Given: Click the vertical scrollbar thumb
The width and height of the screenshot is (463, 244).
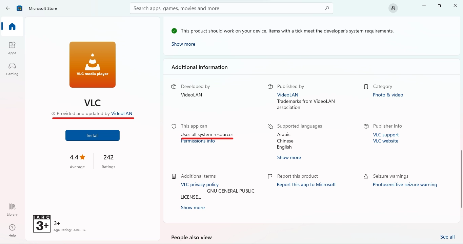Looking at the screenshot, I should (x=461, y=179).
